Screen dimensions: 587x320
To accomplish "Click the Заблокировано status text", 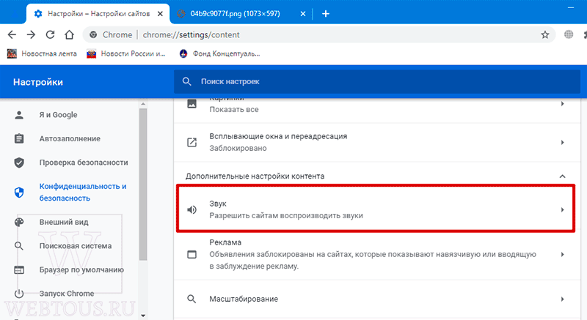I will click(x=238, y=148).
